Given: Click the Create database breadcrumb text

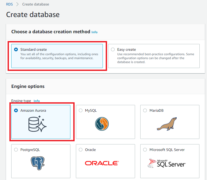Looking at the screenshot, I should [36, 4].
